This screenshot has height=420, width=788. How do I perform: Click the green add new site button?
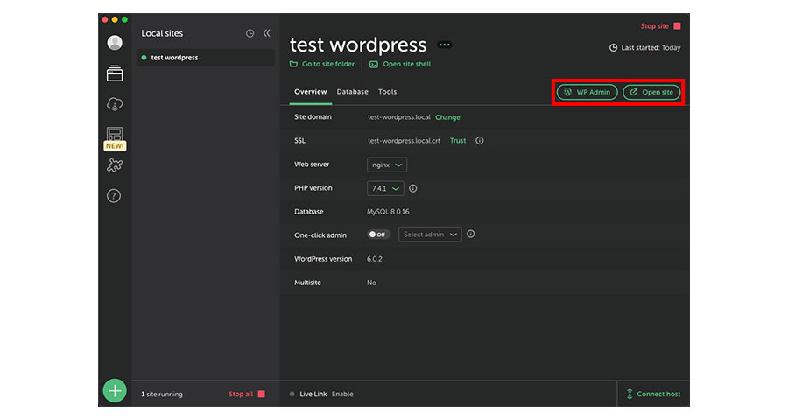coord(115,390)
